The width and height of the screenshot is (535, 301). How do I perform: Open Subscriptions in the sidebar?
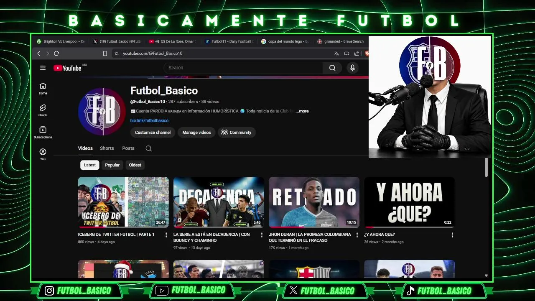[x=43, y=133]
